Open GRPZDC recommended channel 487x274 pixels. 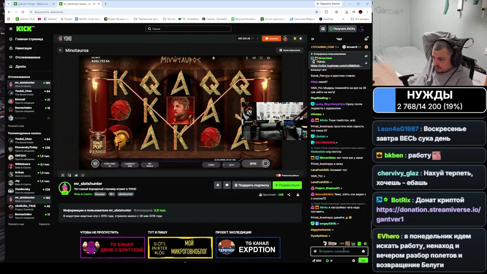click(x=29, y=157)
